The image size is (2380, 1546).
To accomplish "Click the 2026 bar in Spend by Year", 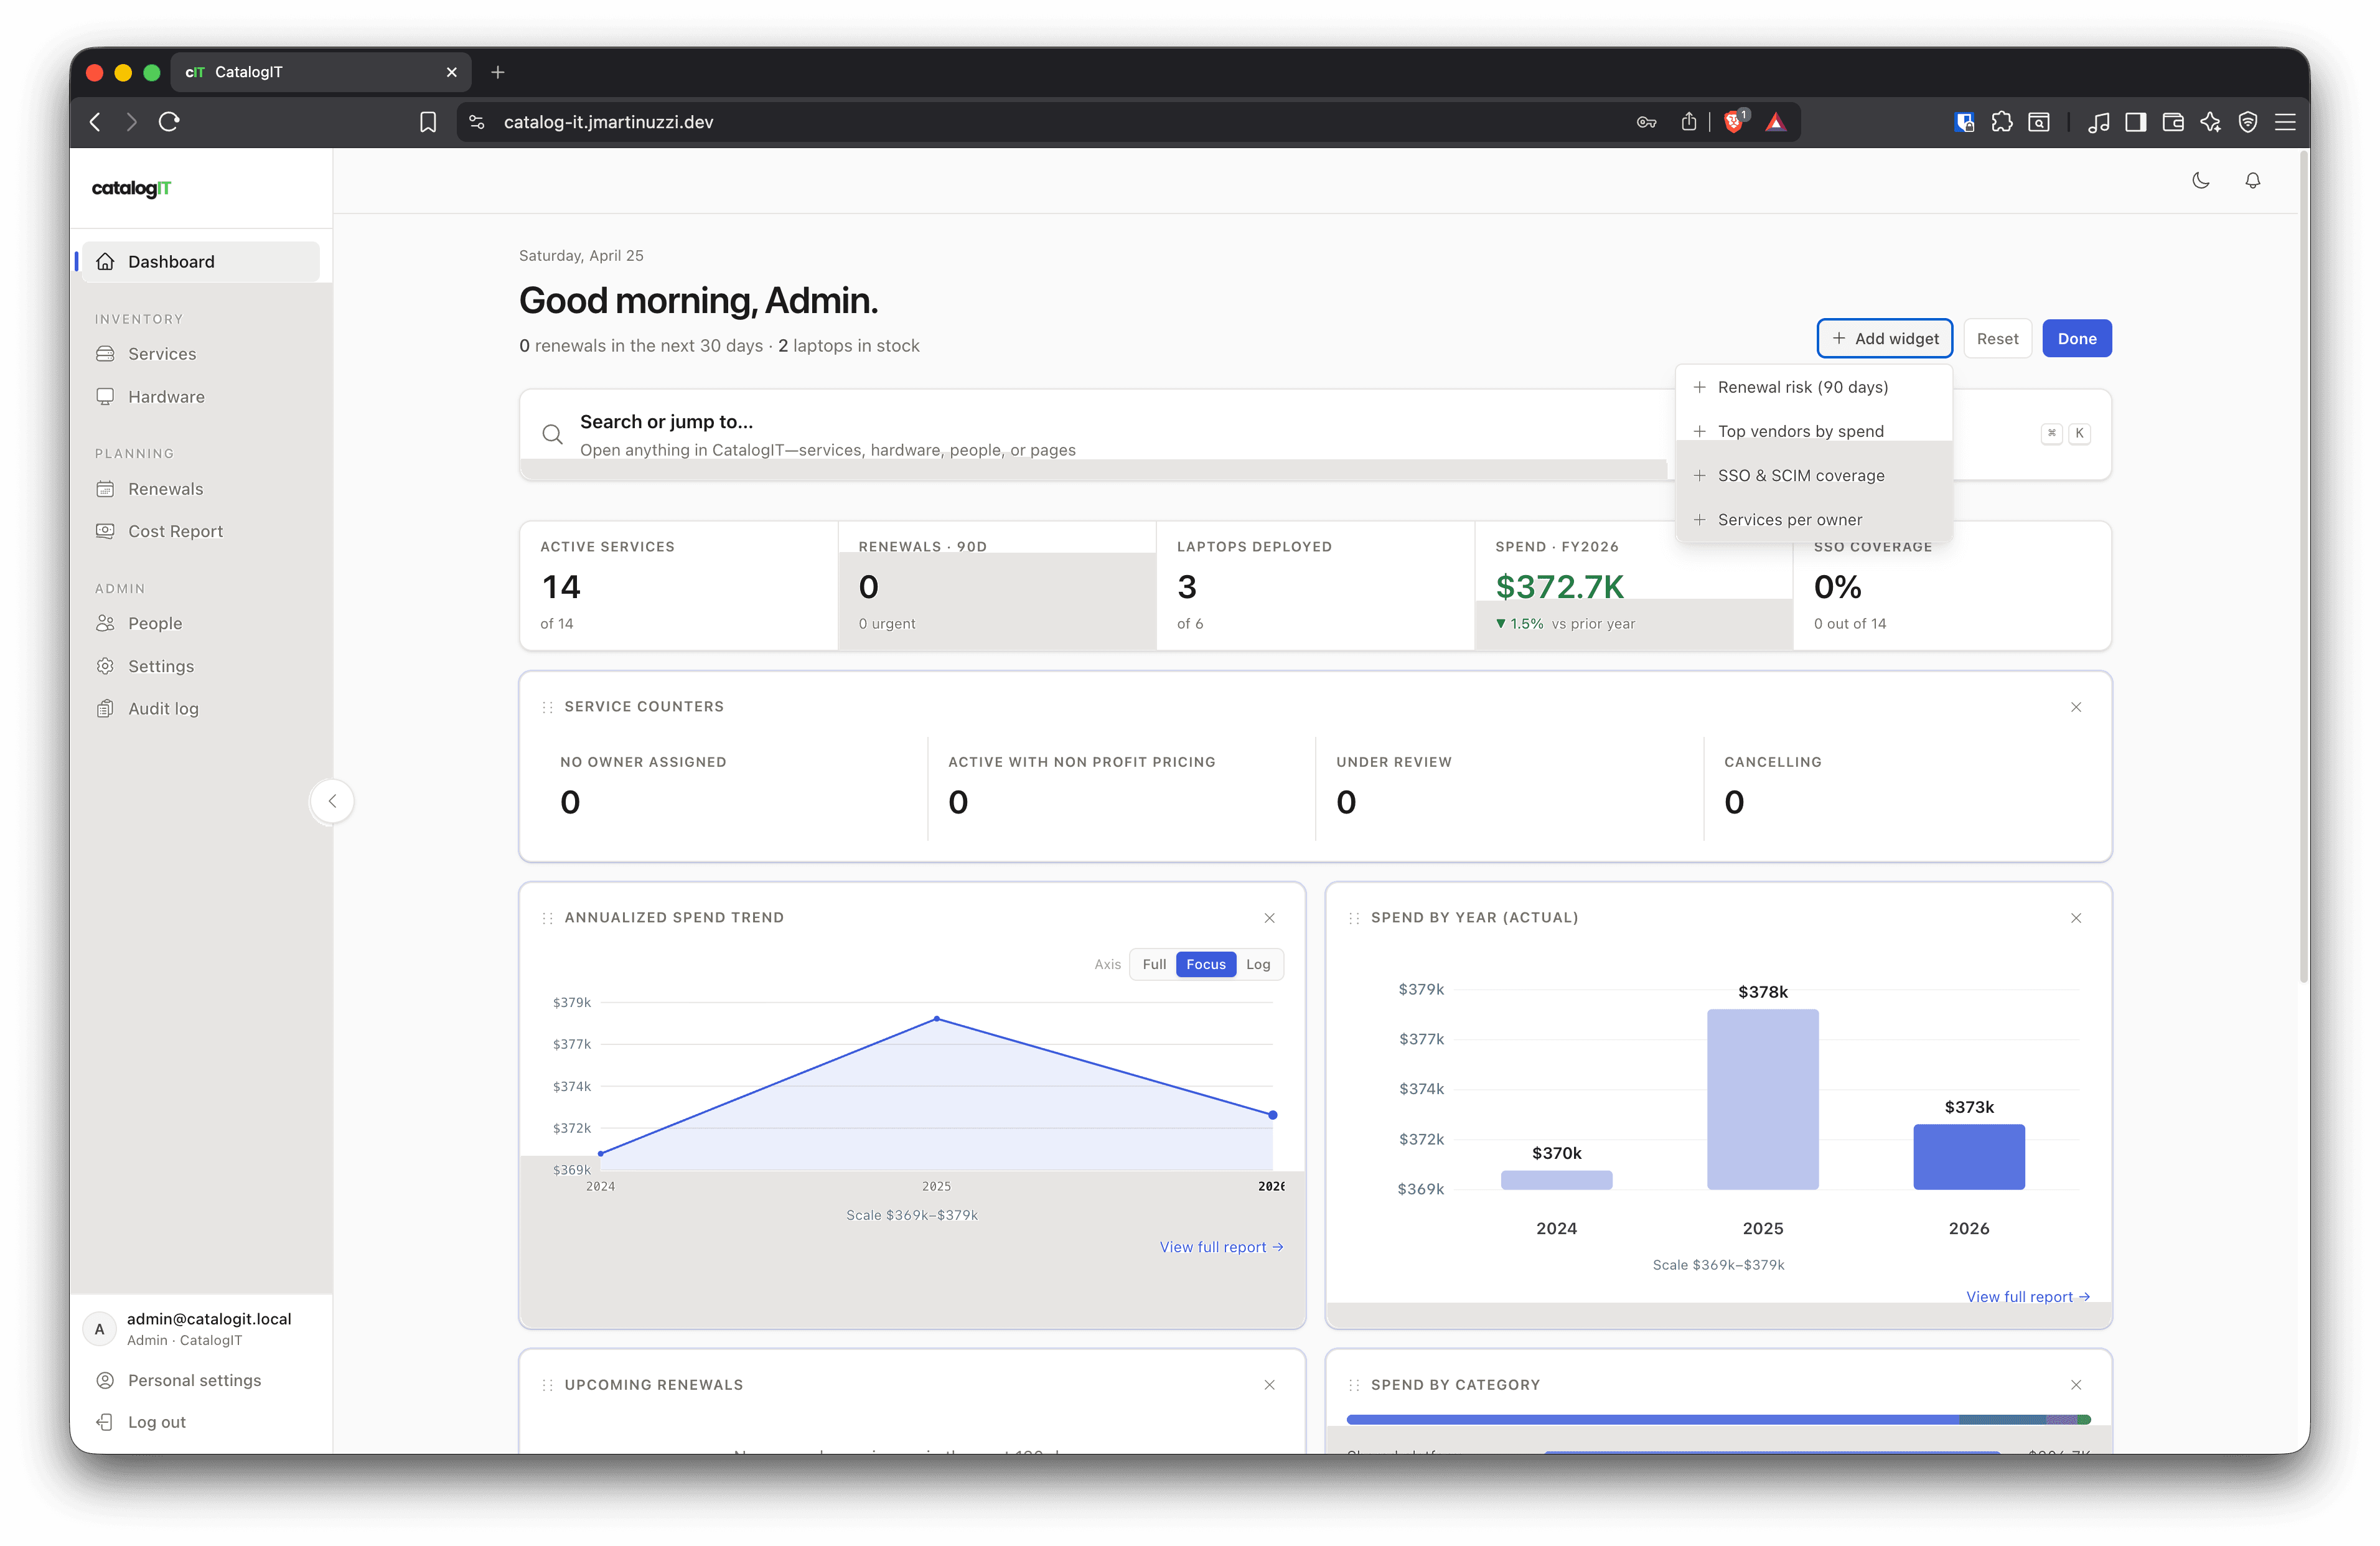I will (1968, 1157).
